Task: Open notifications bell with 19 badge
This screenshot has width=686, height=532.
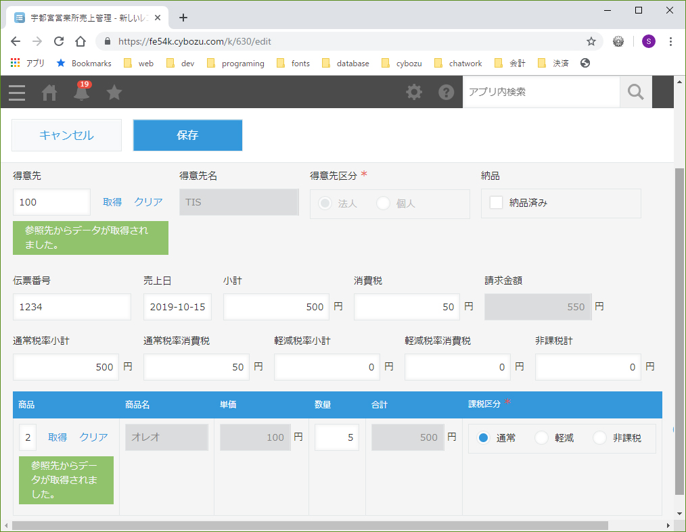Action: pos(82,93)
